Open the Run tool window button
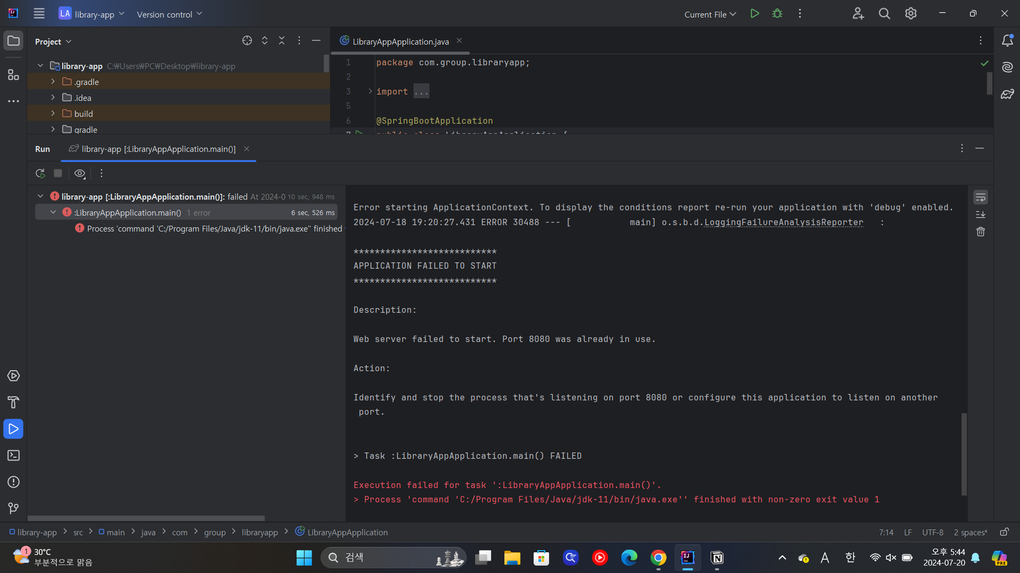The width and height of the screenshot is (1020, 573). click(13, 429)
